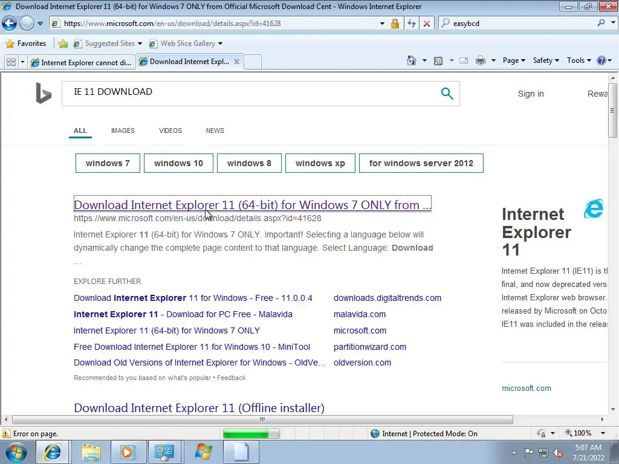Open the Safety menu

point(546,60)
